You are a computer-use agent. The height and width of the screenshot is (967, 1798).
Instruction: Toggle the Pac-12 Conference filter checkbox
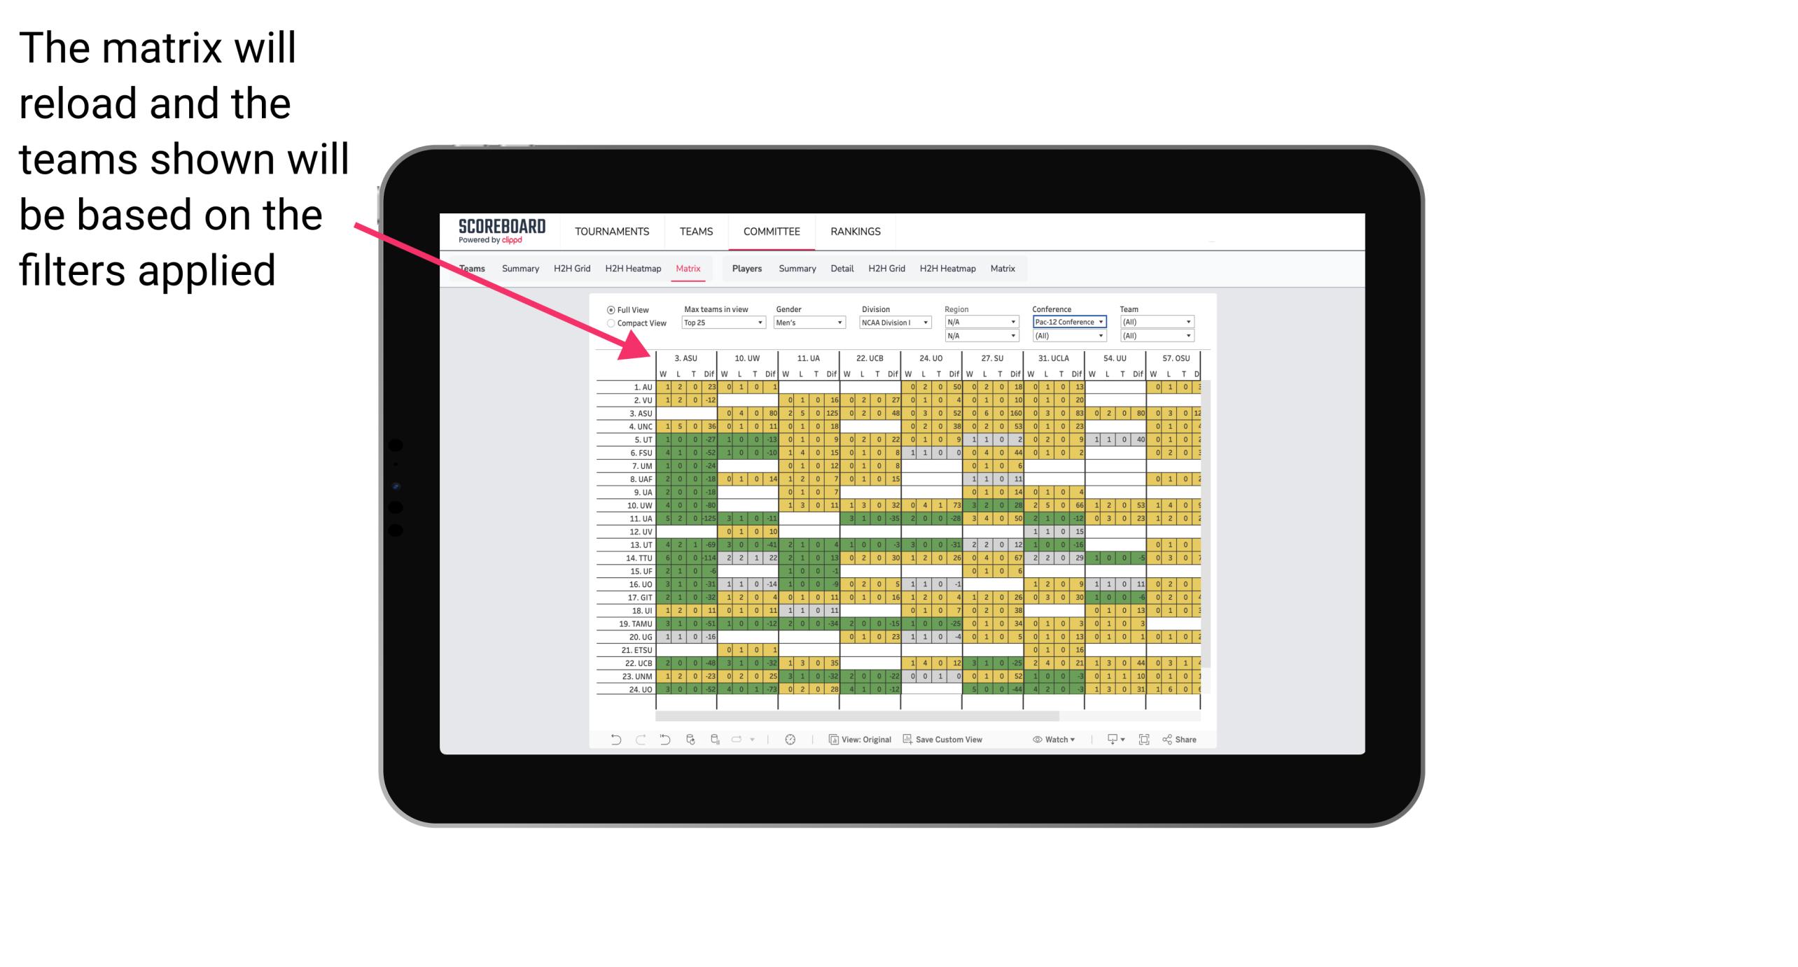(1066, 322)
